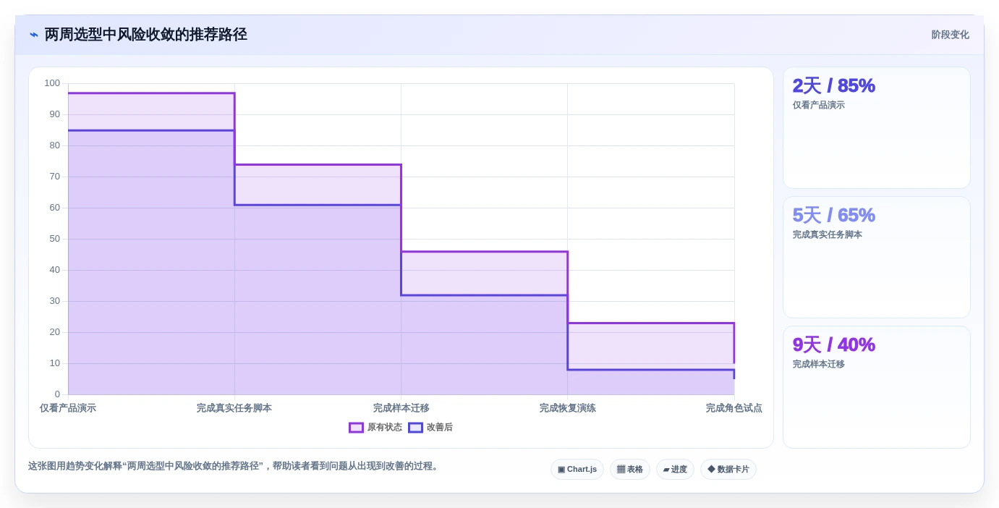Click the 改善后 blue legend swatch
The height and width of the screenshot is (508, 999).
tap(415, 428)
